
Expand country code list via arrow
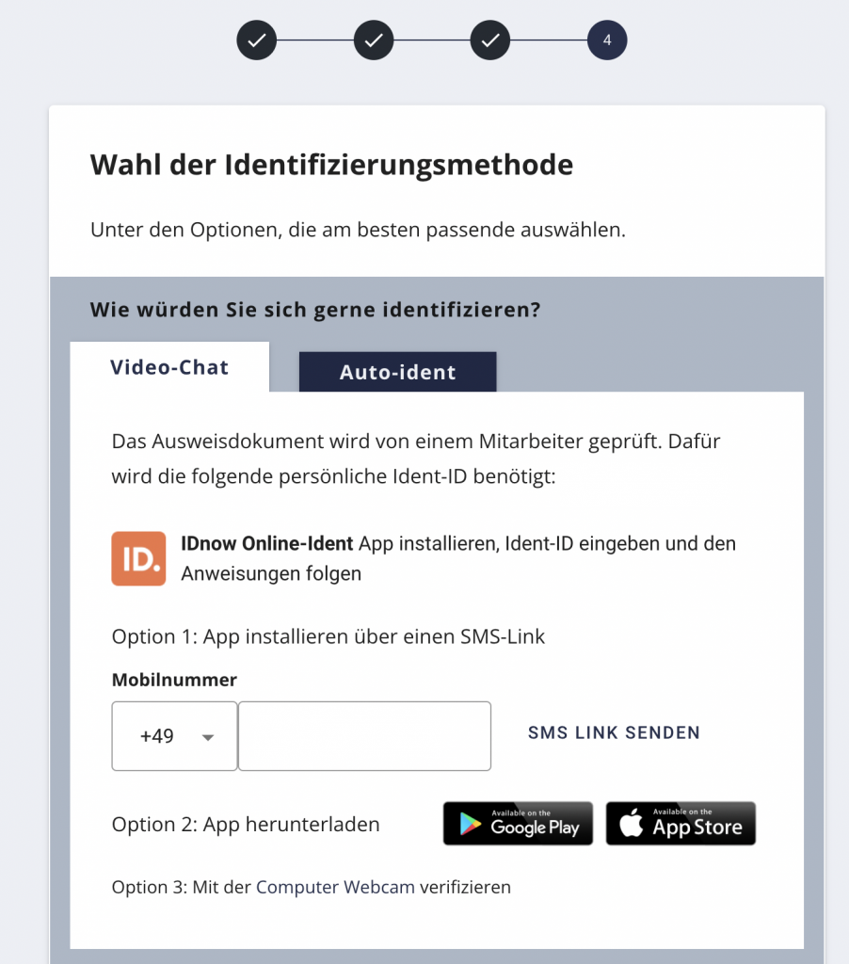coord(208,737)
